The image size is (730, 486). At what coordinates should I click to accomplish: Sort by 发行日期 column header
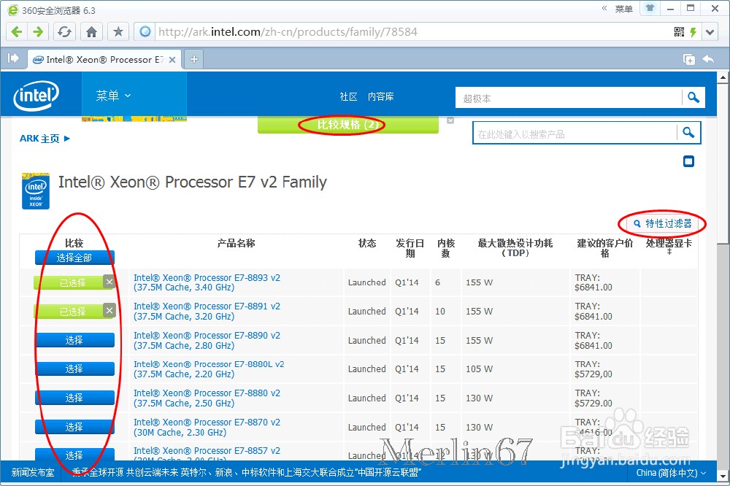pos(410,248)
